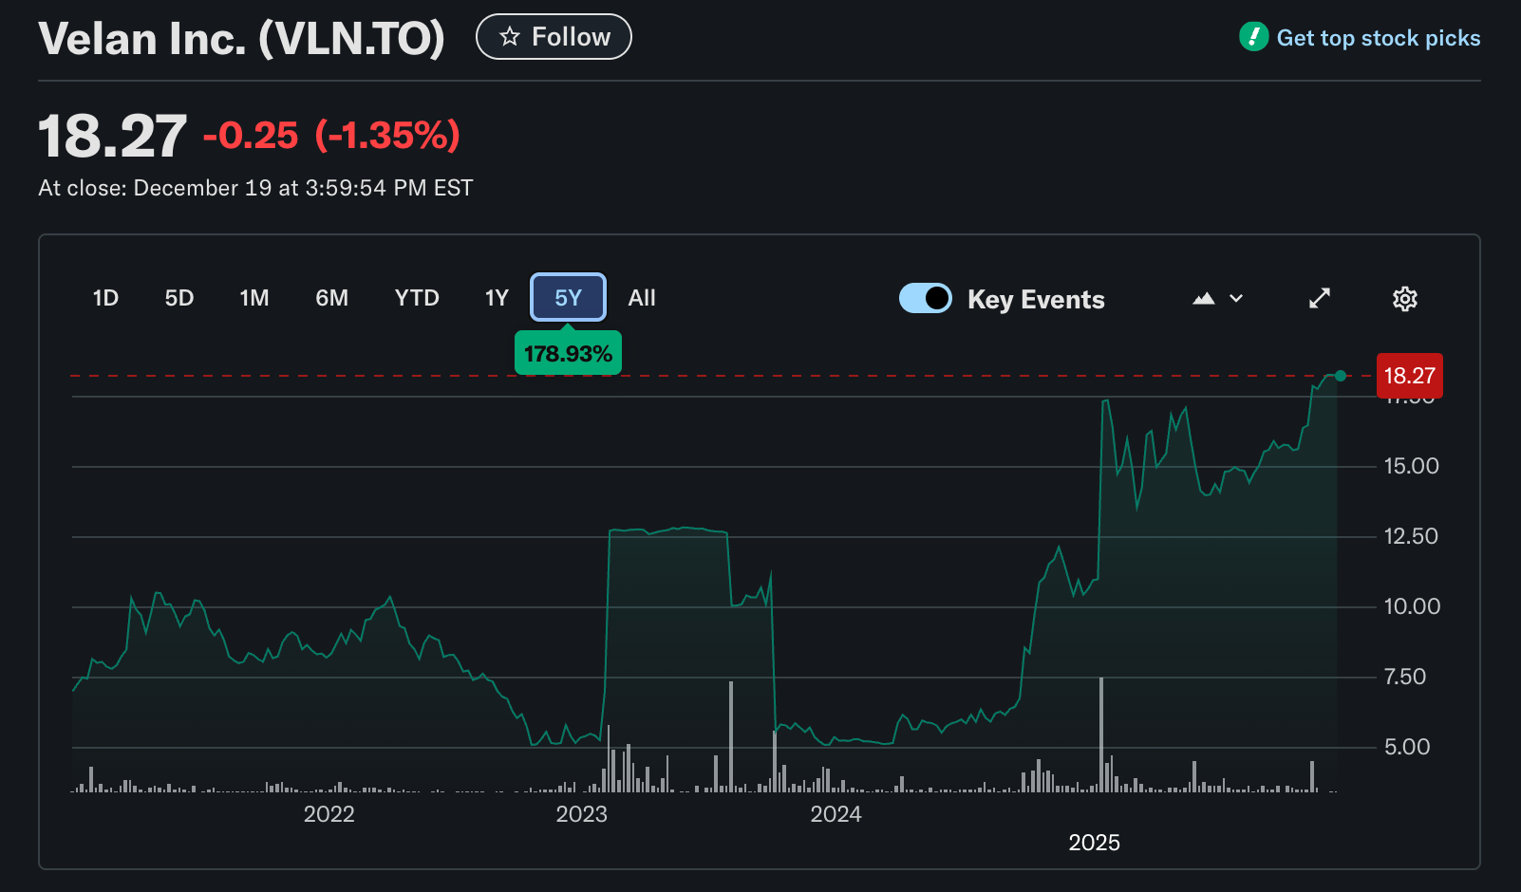The image size is (1521, 892).
Task: Click the green icon beside Get top stock picks
Action: pos(1253,37)
